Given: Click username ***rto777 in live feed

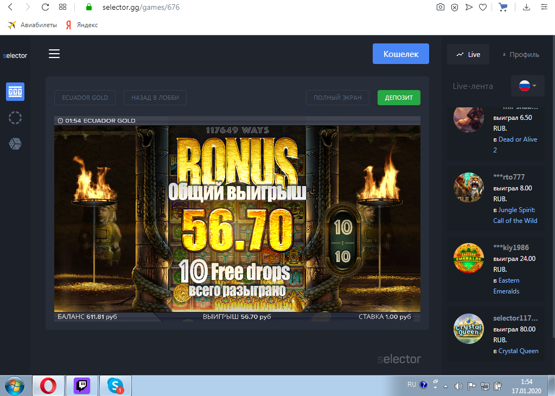Looking at the screenshot, I should pos(509,177).
